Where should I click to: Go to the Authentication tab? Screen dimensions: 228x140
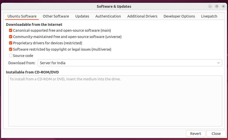click(108, 16)
